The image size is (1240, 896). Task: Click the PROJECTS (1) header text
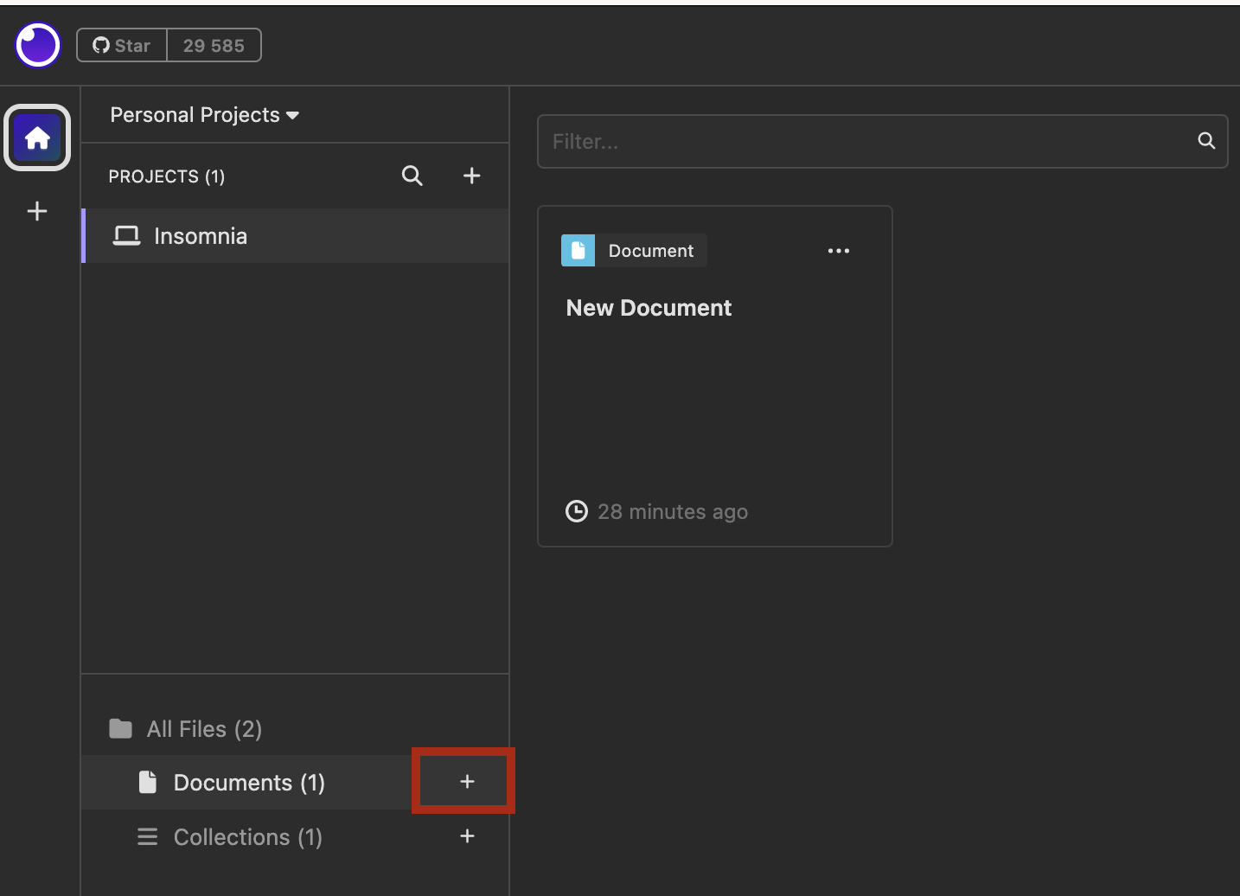167,176
